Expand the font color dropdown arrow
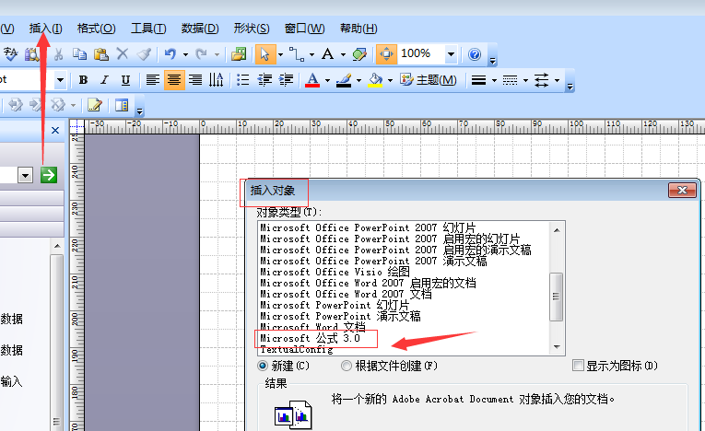Viewport: 705px width, 431px height. pos(327,80)
